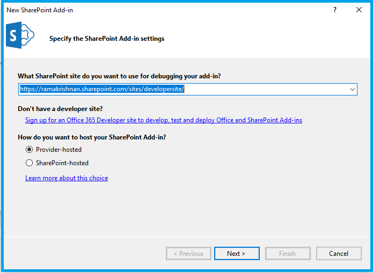Click the SharePoint logo icon

coord(20,35)
